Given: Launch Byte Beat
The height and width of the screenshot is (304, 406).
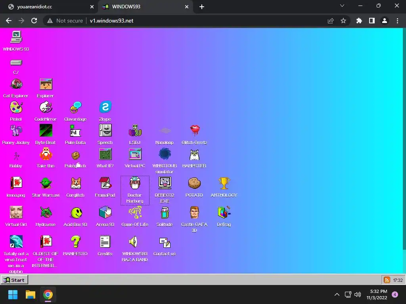Looking at the screenshot, I should [46, 131].
